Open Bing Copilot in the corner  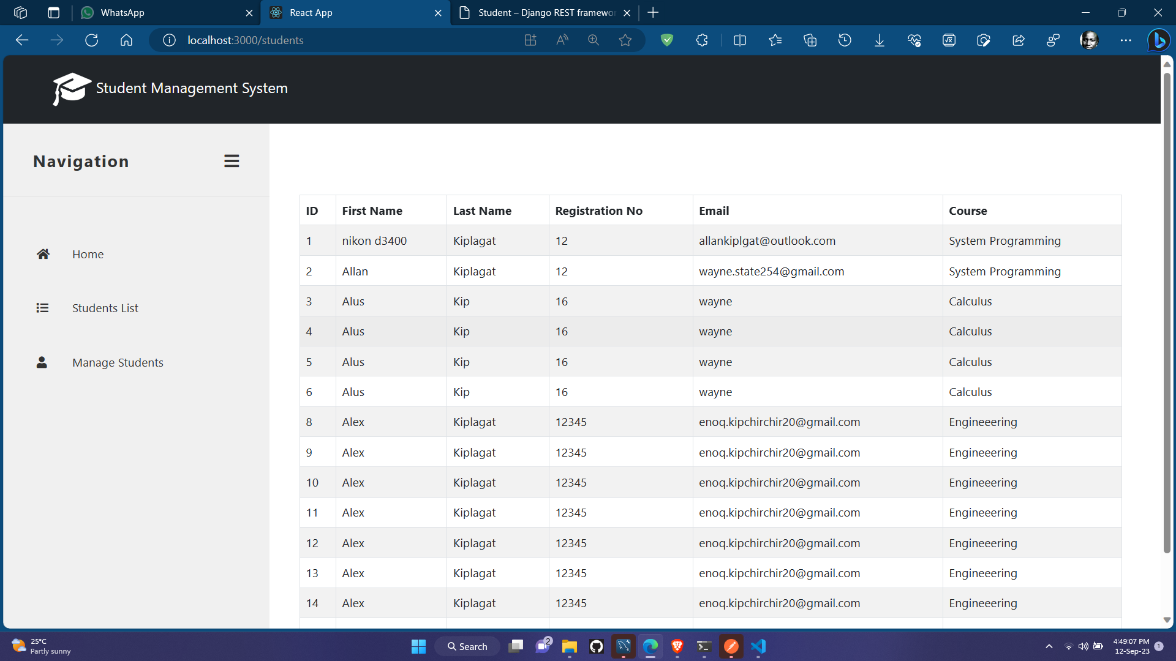click(x=1159, y=40)
